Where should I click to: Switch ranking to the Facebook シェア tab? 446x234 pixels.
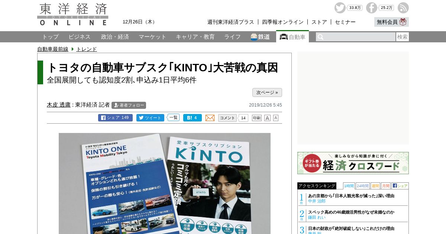[x=400, y=186]
